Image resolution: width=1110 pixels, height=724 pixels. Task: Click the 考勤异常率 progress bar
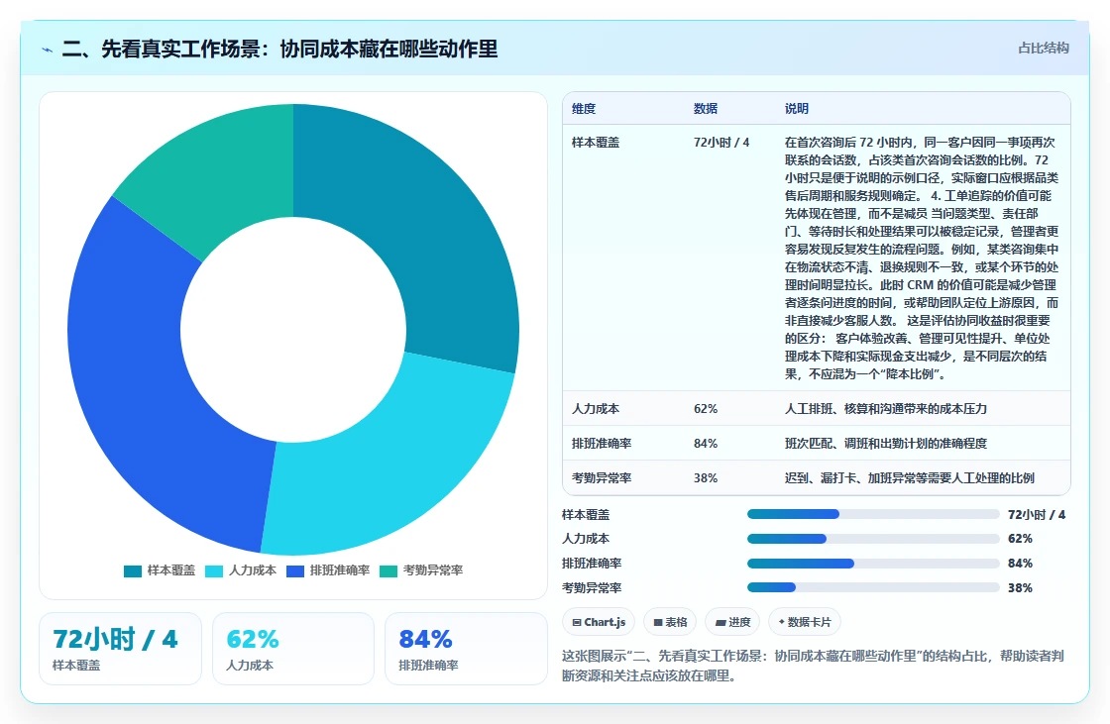click(873, 587)
